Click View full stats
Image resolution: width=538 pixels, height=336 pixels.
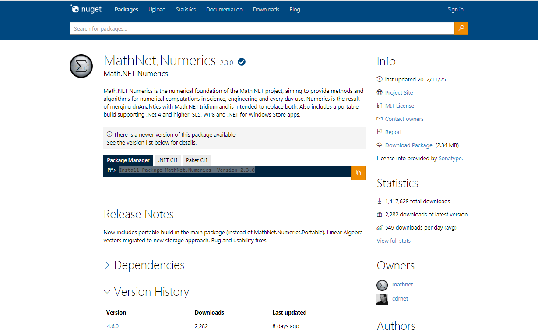[x=394, y=241]
